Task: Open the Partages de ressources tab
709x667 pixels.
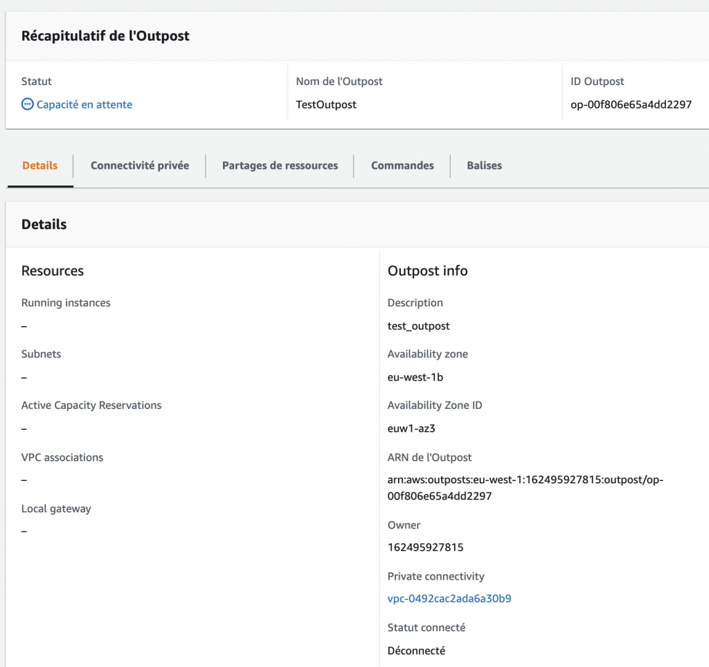Action: 280,165
